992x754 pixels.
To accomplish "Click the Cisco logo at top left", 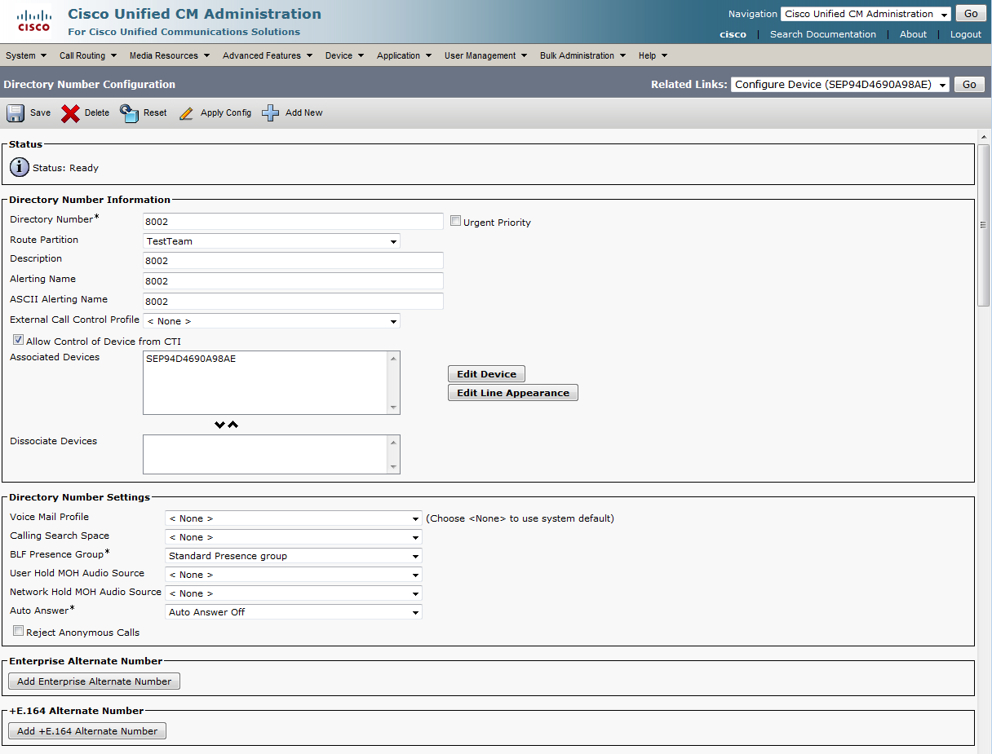I will [33, 21].
